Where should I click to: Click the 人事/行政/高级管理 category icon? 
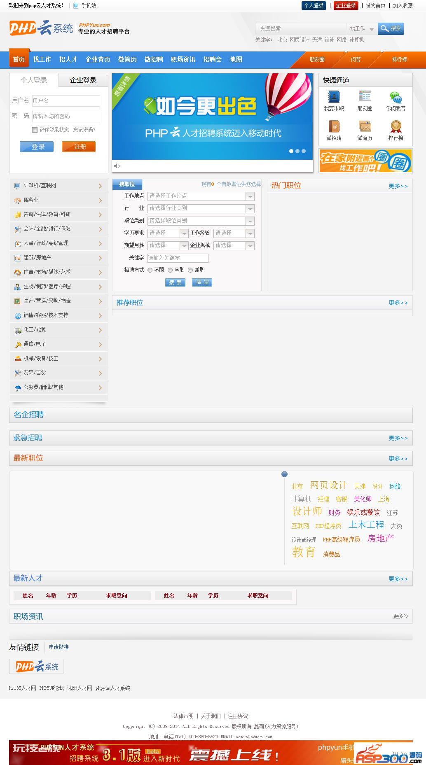coord(17,244)
